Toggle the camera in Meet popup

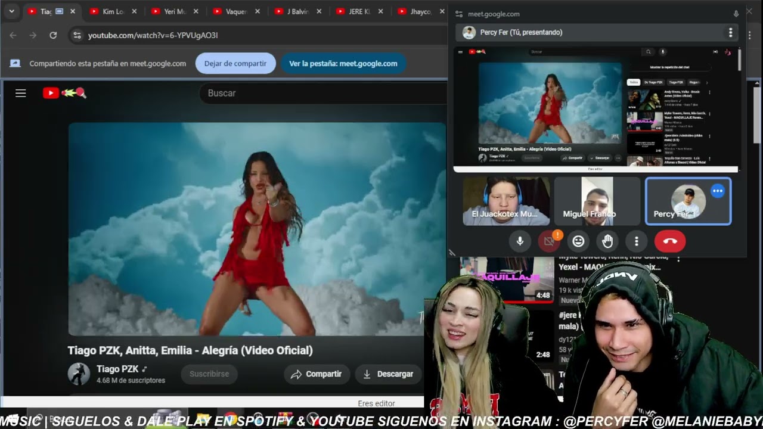click(x=549, y=241)
